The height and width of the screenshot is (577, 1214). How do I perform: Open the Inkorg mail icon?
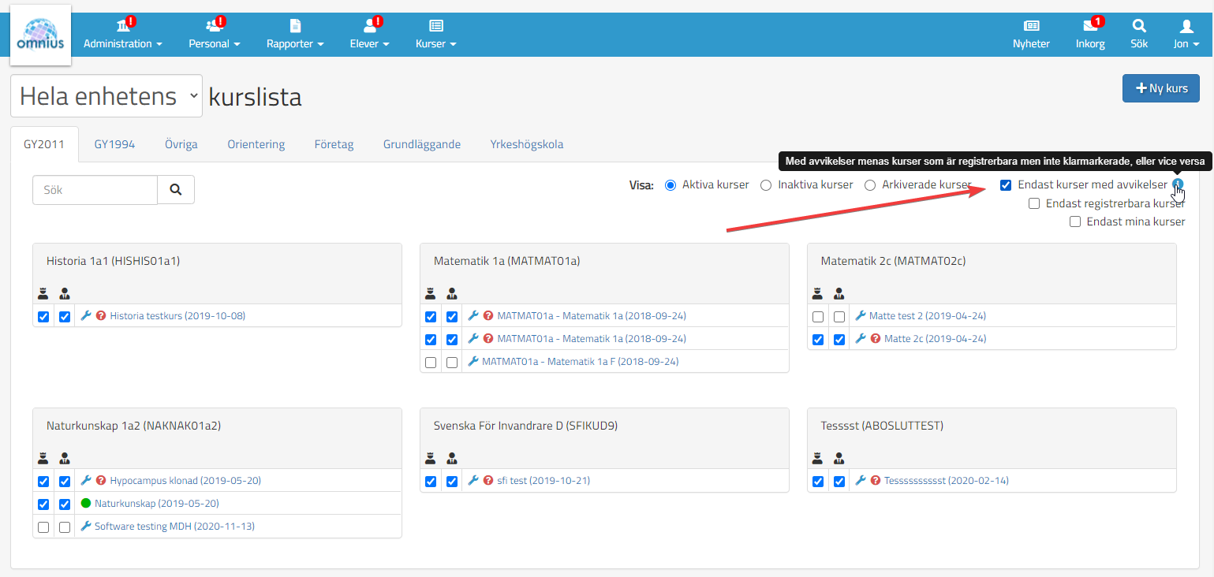[x=1090, y=26]
